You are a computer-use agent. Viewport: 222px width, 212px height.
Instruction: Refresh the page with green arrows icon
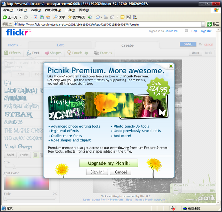(x=42, y=17)
